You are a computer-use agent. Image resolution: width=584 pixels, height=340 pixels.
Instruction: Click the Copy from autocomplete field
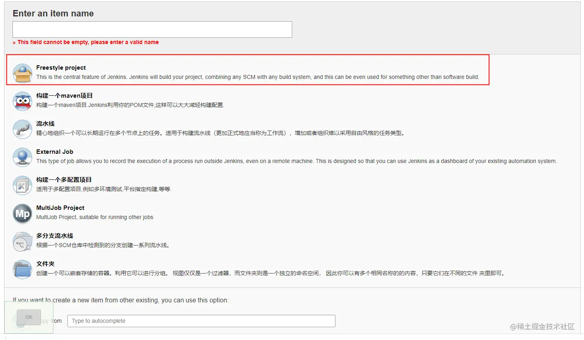tap(201, 321)
